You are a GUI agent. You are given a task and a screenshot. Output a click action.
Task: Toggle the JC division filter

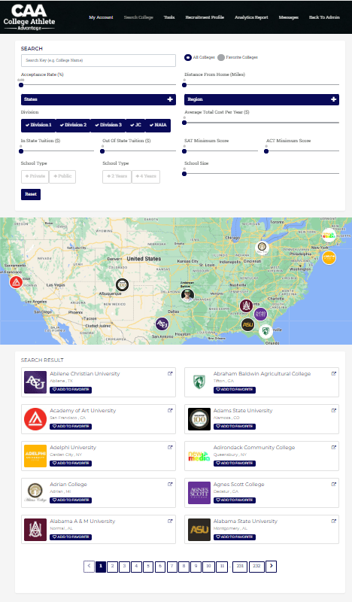pos(135,125)
